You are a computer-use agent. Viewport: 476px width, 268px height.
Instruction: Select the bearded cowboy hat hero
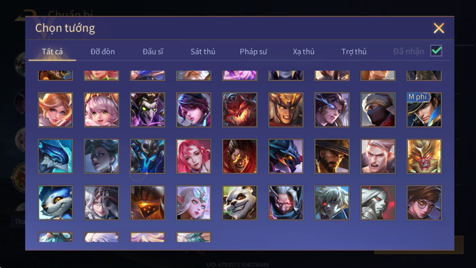332,156
